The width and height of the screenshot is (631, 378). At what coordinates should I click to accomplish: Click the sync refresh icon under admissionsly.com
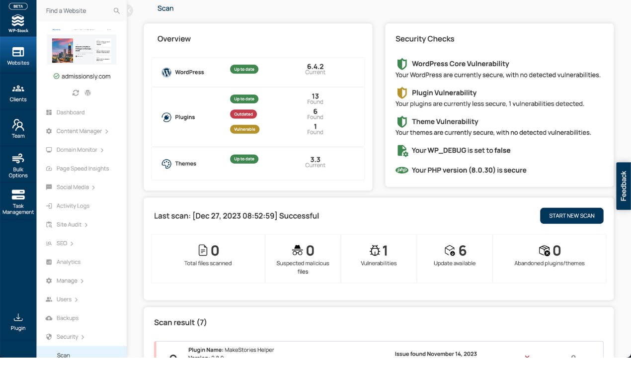(x=76, y=93)
